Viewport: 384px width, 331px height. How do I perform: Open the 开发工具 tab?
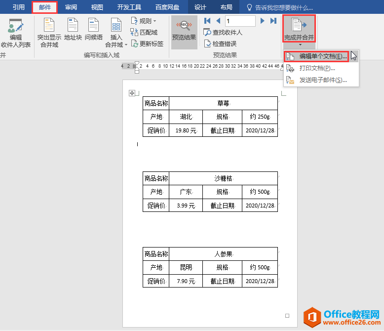[x=129, y=7]
